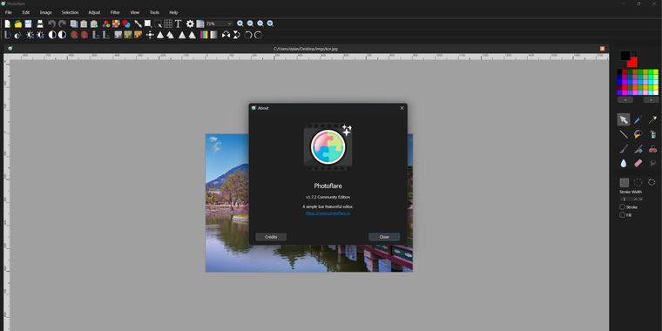Select the spray can tool
This screenshot has height=331, width=662.
pyautogui.click(x=652, y=134)
